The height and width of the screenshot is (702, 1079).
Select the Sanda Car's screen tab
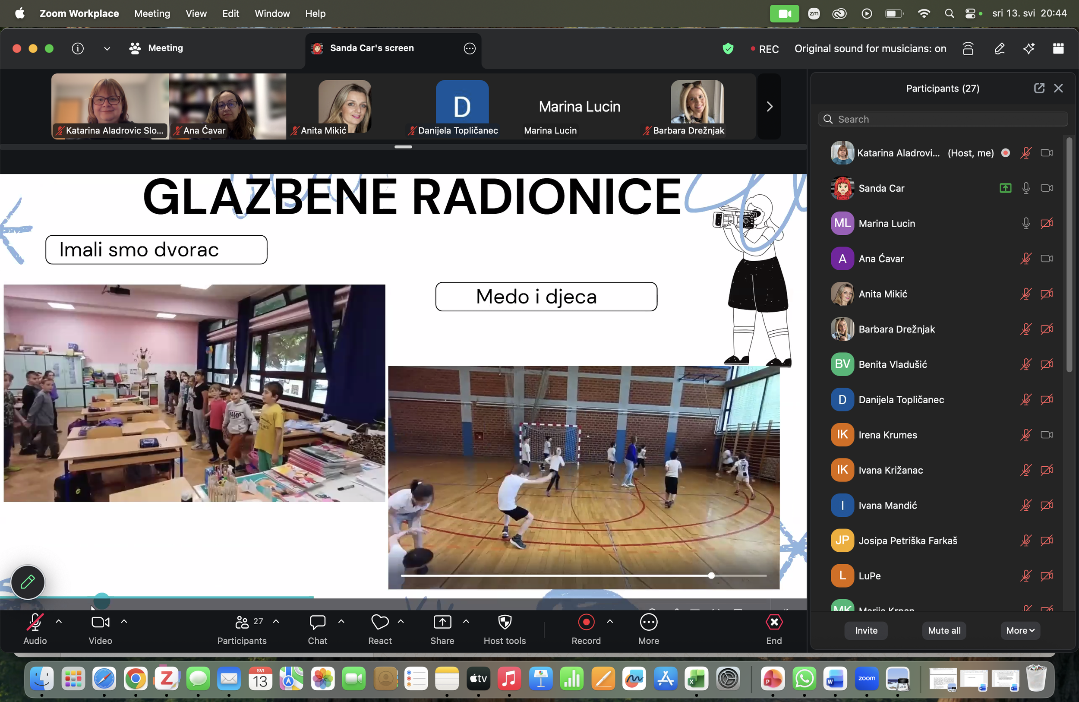coord(393,48)
